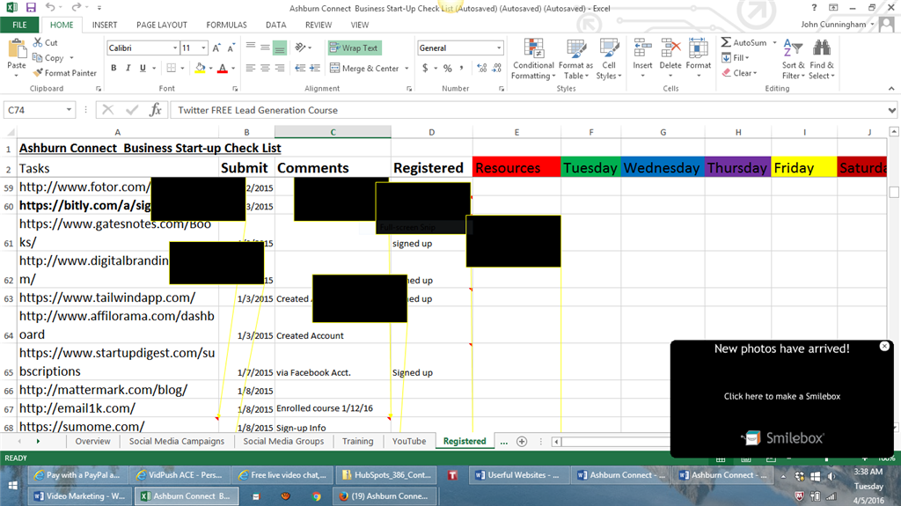Decrease indent in the Alignment group
This screenshot has width=901, height=506.
(300, 68)
